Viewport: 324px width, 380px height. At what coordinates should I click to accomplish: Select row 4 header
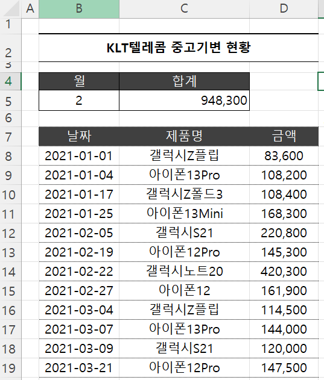(x=11, y=81)
